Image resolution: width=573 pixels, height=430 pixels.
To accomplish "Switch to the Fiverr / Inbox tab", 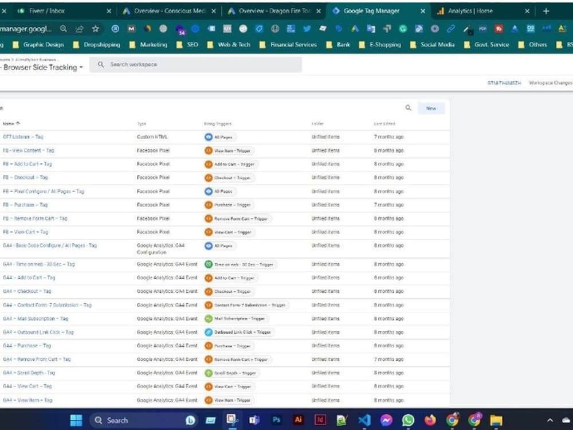I will [x=64, y=11].
